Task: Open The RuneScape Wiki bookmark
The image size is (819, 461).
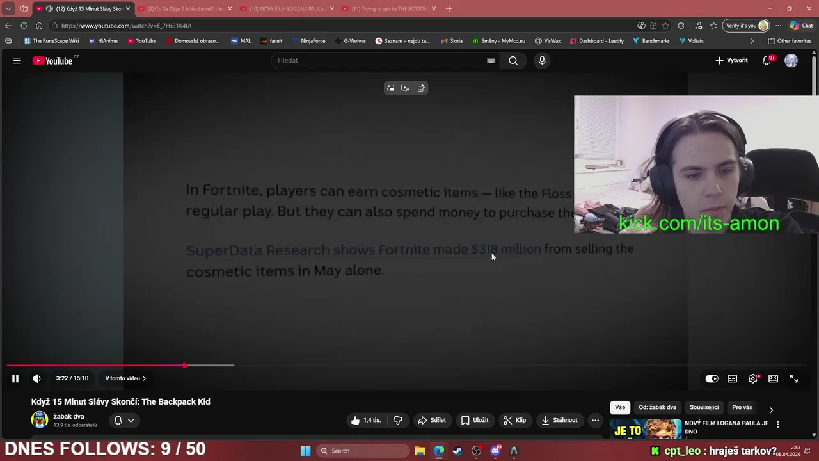Action: tap(51, 41)
